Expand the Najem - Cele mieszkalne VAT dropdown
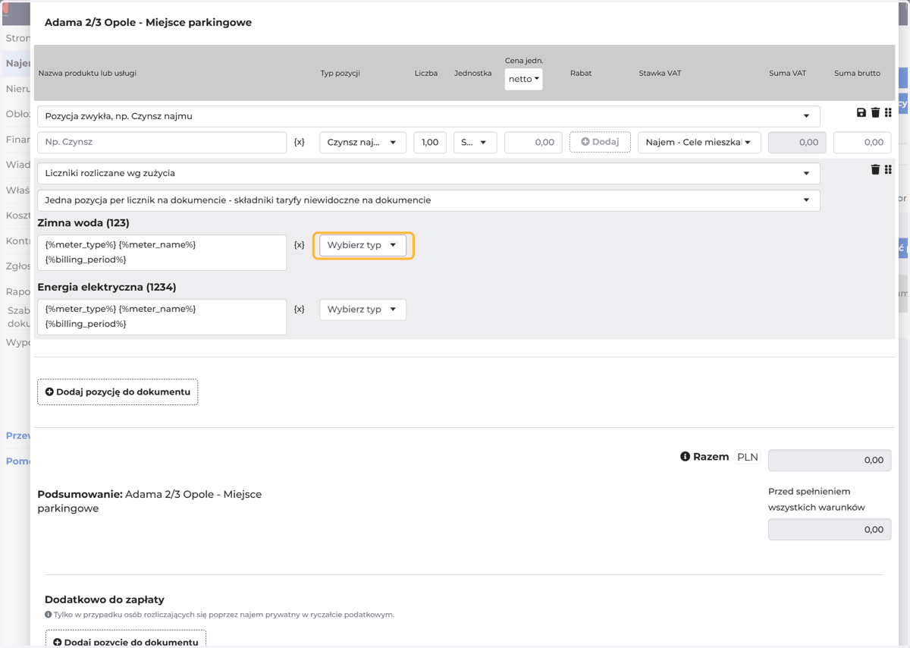The width and height of the screenshot is (910, 648). pos(699,142)
